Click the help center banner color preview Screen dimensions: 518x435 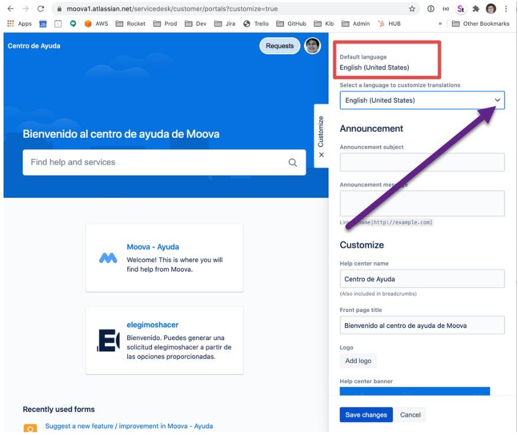[x=415, y=391]
